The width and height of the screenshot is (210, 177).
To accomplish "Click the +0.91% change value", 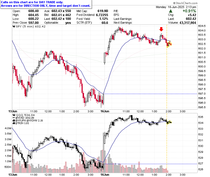I will [x=189, y=11].
